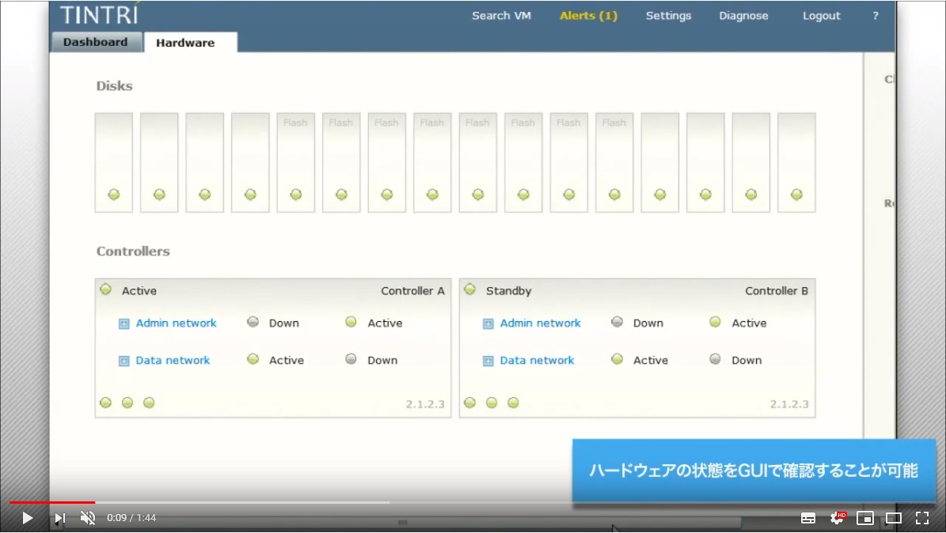The width and height of the screenshot is (946, 533).
Task: Mute the video player audio
Action: click(88, 517)
